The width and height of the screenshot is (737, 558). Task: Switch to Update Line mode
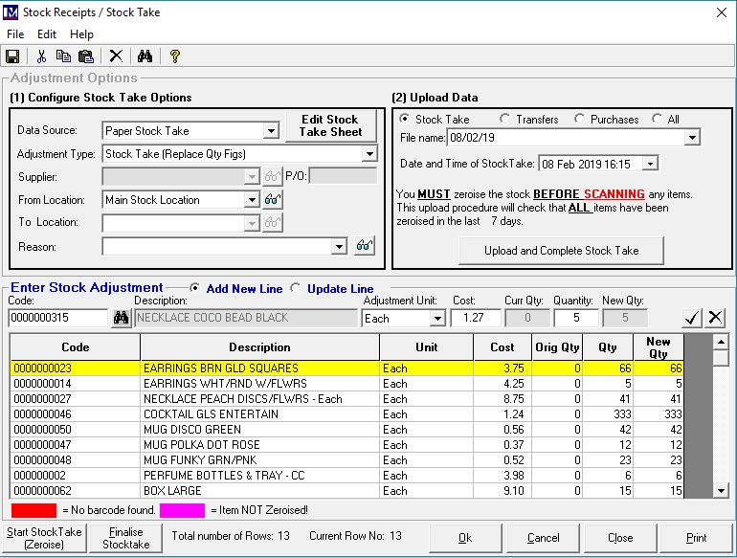click(x=295, y=288)
